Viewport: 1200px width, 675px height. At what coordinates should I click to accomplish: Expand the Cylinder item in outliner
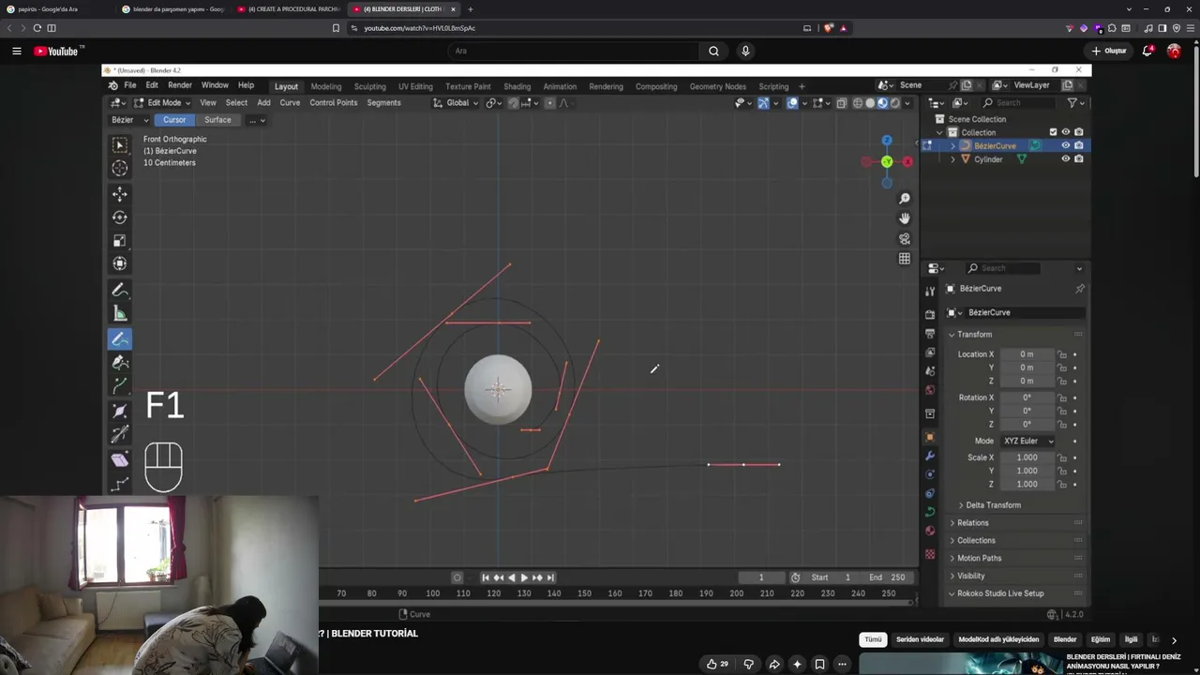pos(953,159)
